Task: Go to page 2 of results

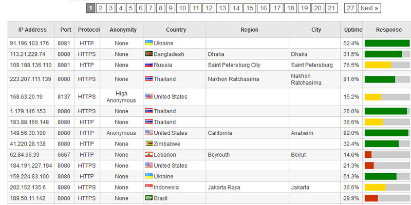Action: [x=101, y=8]
